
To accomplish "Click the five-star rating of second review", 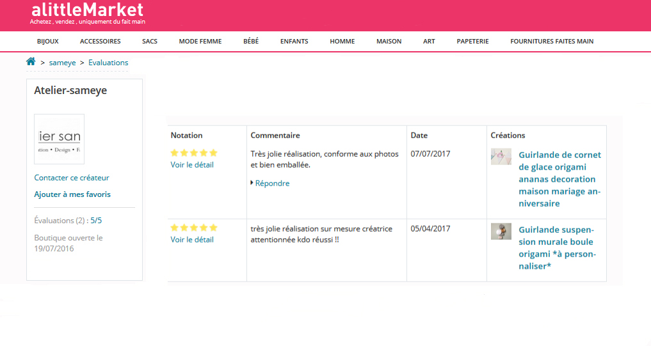I will (194, 228).
